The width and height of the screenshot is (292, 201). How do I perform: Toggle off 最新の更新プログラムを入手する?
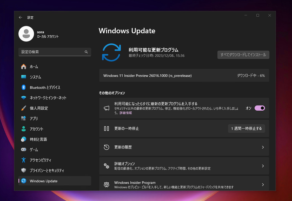point(260,108)
